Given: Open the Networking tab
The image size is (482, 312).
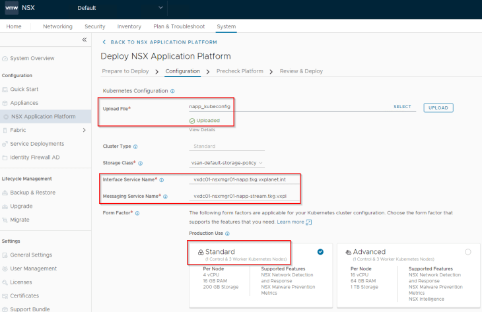Looking at the screenshot, I should [58, 26].
